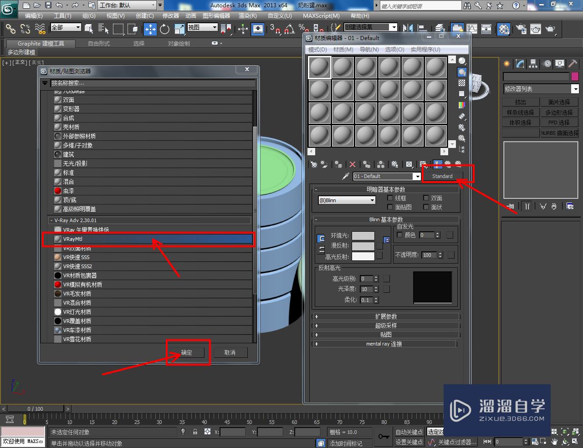Collapse the V-Ray Adv 2.30.01 group

coord(150,220)
